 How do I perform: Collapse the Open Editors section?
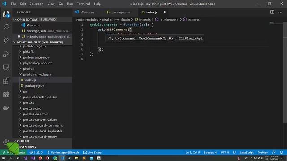[27, 20]
